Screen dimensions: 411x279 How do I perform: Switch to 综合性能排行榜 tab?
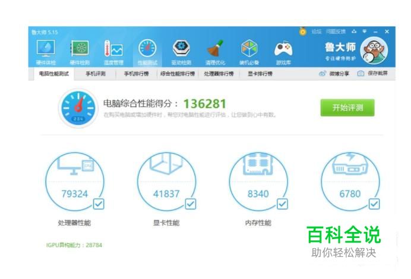click(178, 74)
